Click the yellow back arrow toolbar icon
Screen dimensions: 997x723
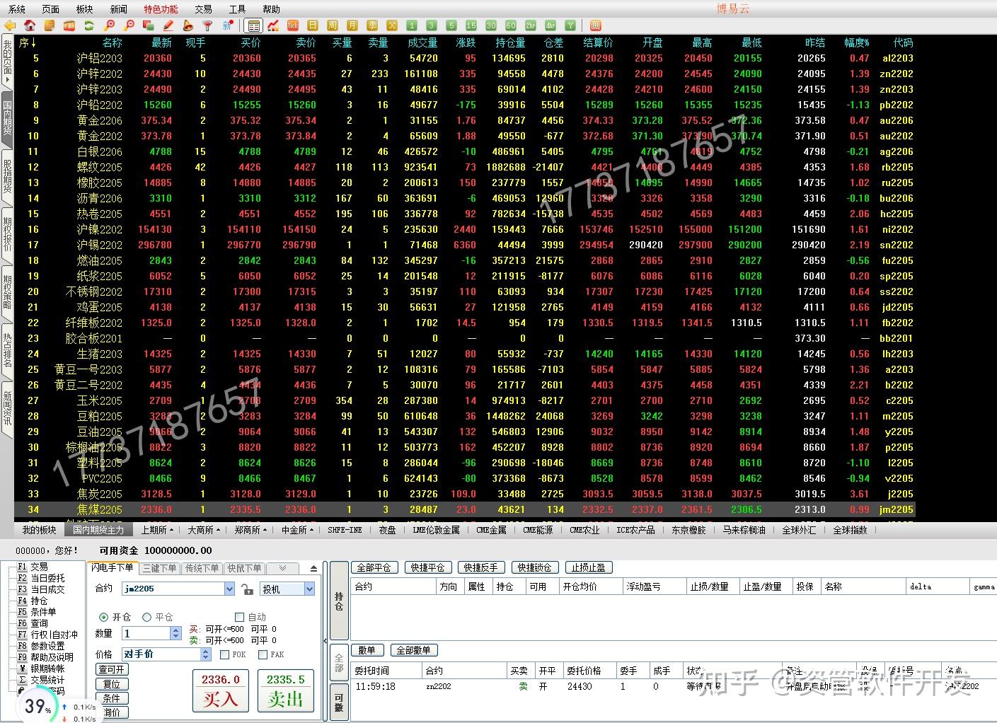(x=10, y=25)
